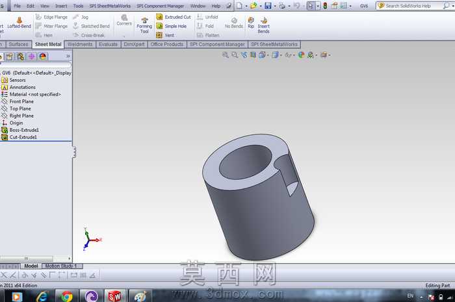Click the feature tree horizontal scrollbar

(x=27, y=258)
